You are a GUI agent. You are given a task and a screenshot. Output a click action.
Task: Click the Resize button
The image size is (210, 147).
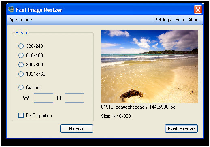click(77, 128)
